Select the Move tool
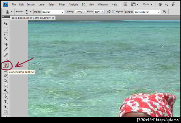Viewport: 181px width, 123px height. 5,23
